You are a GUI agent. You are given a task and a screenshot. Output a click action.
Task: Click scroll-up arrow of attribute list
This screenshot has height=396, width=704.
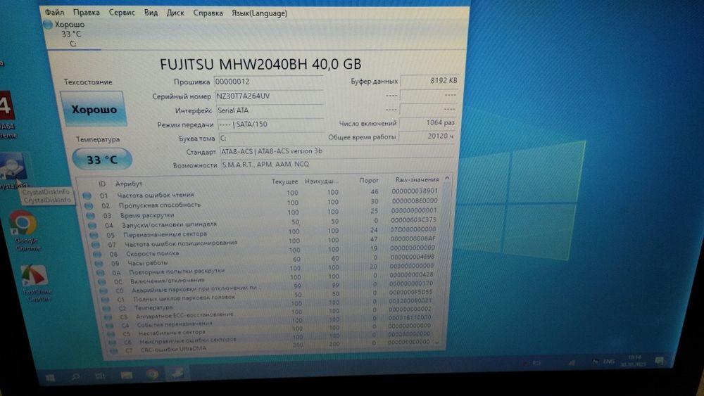click(447, 178)
